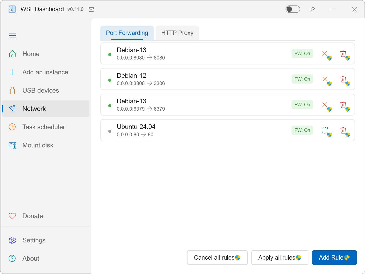Open Add an instance page
Viewport: 365px width, 274px height.
point(46,72)
